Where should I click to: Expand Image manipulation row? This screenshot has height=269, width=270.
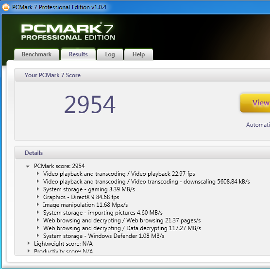[x=38, y=204]
